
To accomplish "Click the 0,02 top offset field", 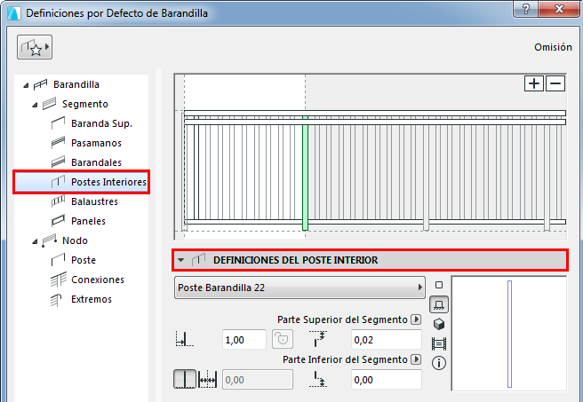I will [x=387, y=339].
